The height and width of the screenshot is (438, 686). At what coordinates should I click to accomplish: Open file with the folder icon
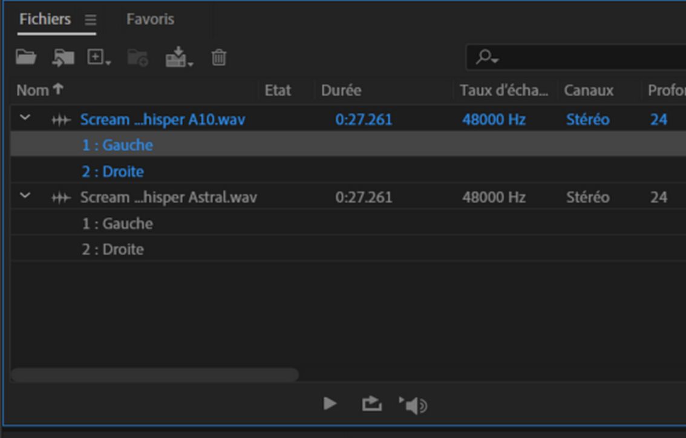pyautogui.click(x=26, y=57)
